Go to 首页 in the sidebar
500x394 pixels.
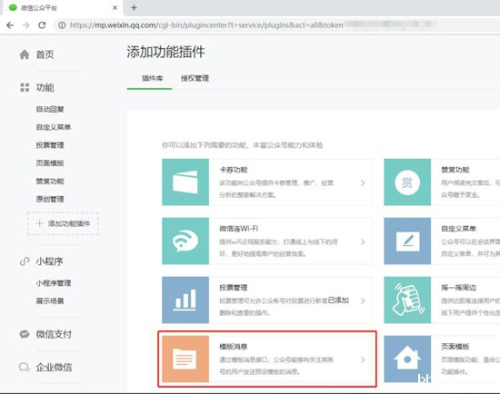point(45,54)
